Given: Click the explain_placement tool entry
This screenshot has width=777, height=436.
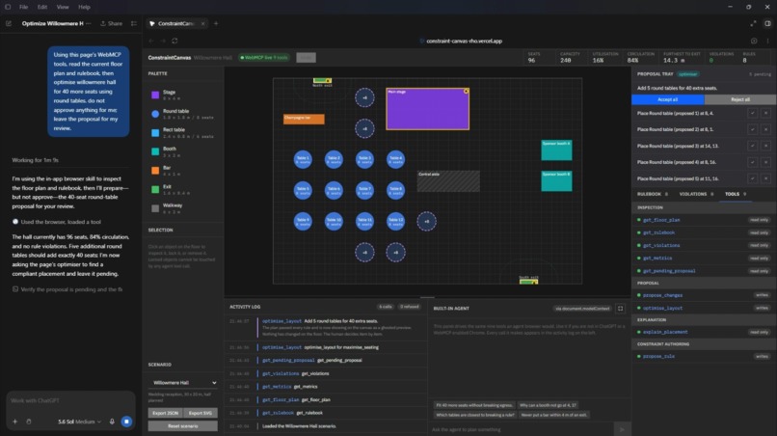Looking at the screenshot, I should (703, 332).
